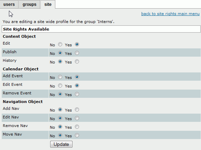This screenshot has width=201, height=150.
Task: Select the No option for Publish
Action: coord(60,53)
